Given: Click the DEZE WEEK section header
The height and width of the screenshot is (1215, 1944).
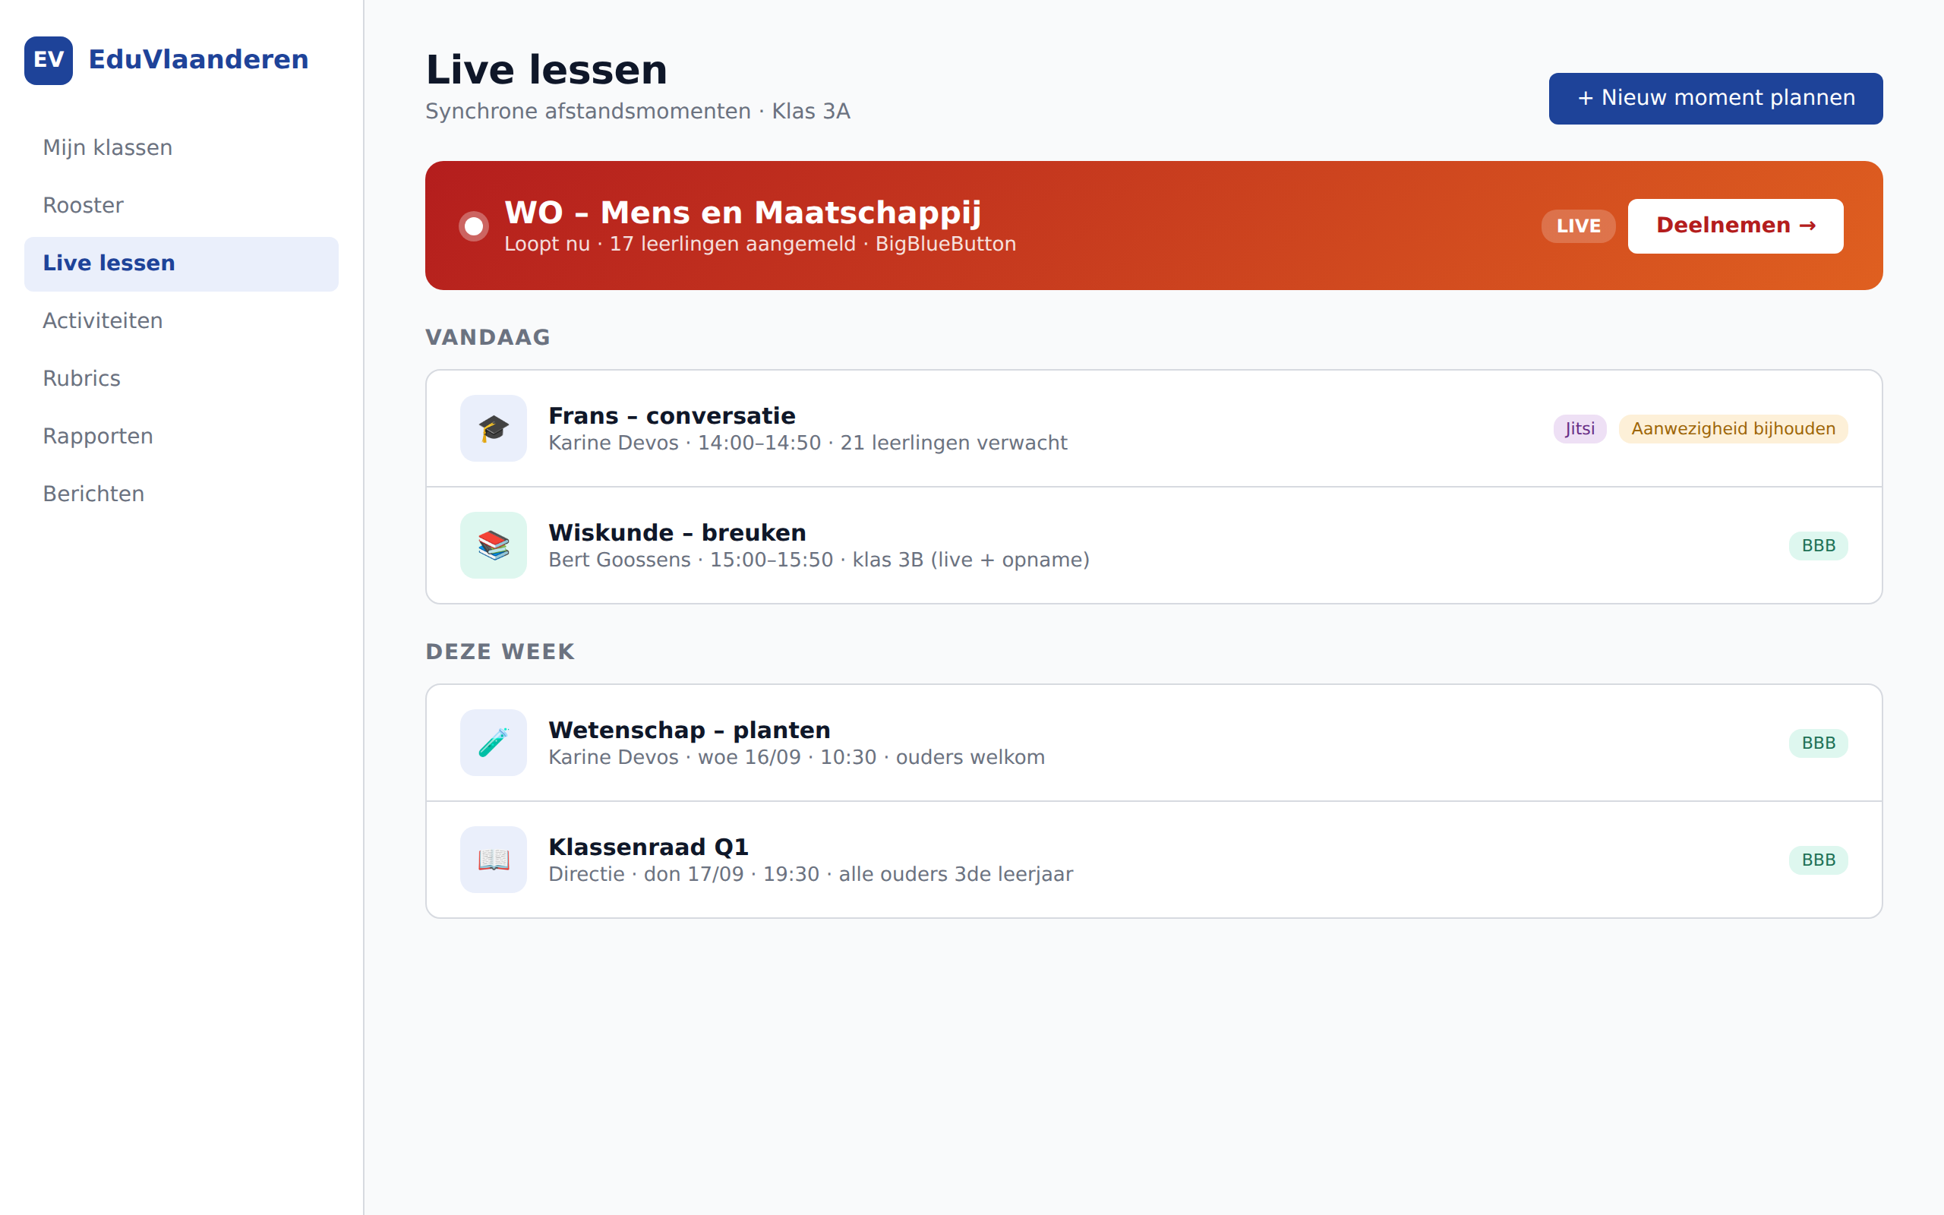Looking at the screenshot, I should 500,652.
